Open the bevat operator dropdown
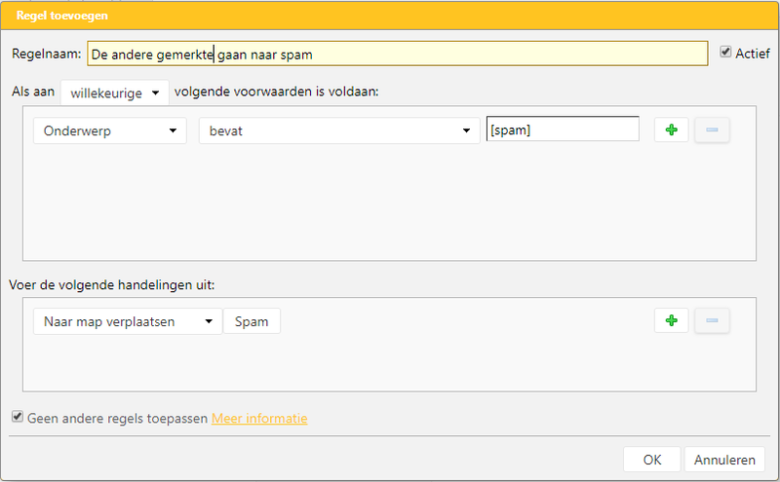Image resolution: width=780 pixels, height=482 pixels. click(x=338, y=130)
